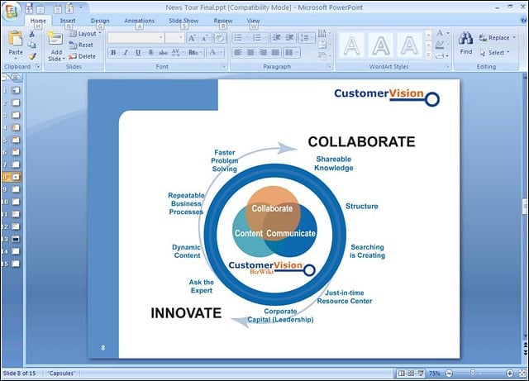Apply the third WordArt style
This screenshot has width=529, height=381.
pos(410,45)
